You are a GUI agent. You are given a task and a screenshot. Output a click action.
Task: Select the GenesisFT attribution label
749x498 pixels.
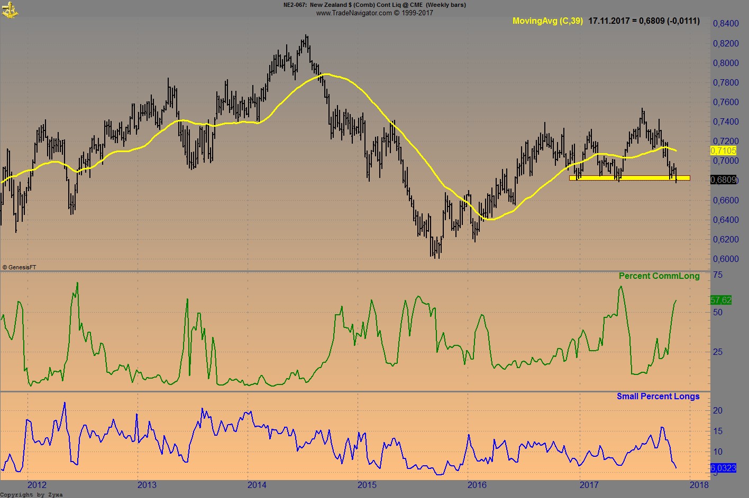click(20, 267)
